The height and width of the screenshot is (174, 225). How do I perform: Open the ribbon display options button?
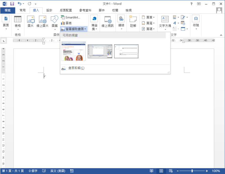click(x=199, y=4)
